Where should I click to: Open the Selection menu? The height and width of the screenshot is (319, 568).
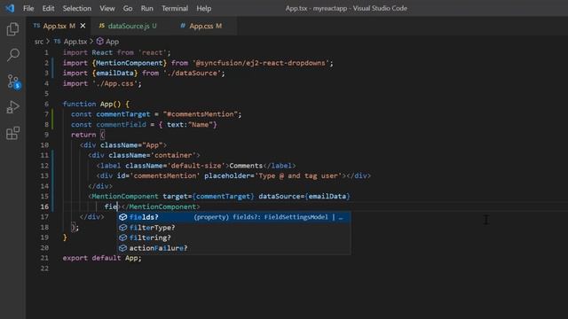tap(77, 8)
